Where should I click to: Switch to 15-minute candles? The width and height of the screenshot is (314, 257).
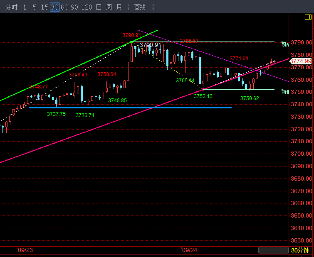point(44,7)
